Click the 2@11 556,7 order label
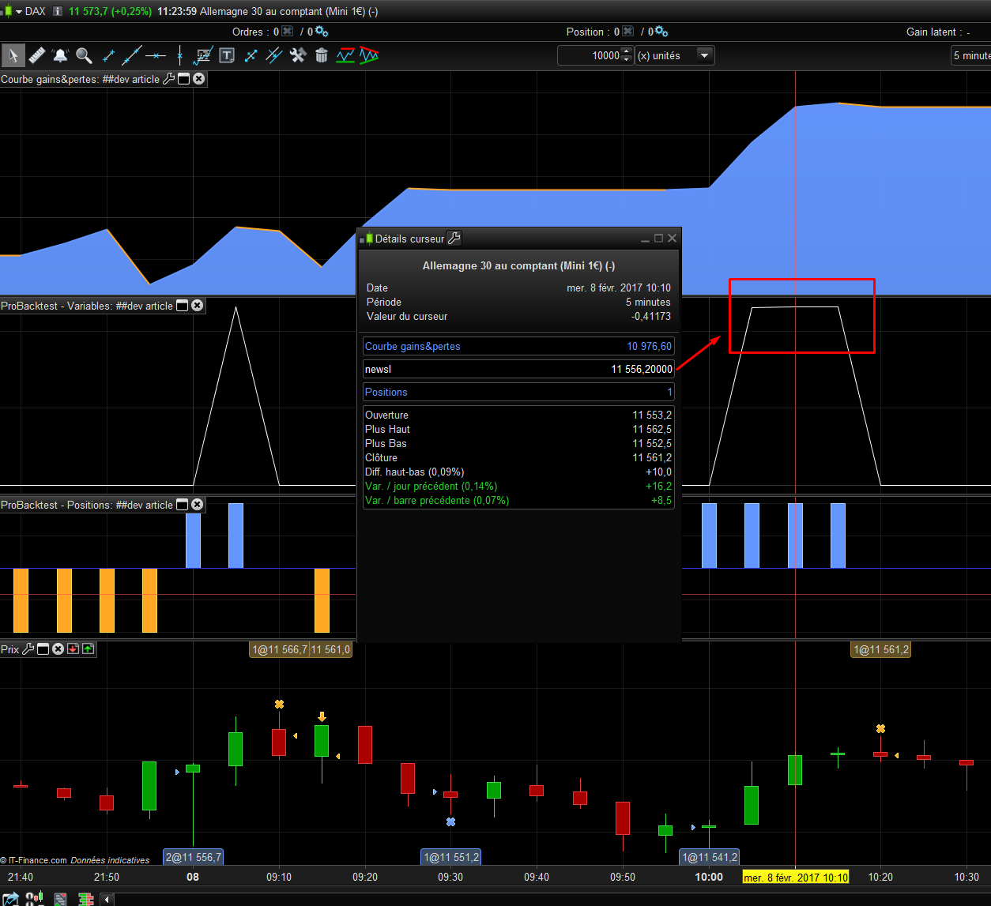 pyautogui.click(x=194, y=857)
